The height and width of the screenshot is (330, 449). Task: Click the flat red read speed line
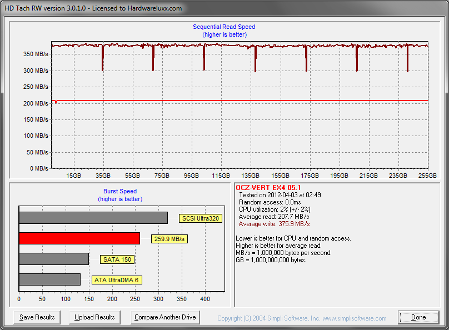240,101
